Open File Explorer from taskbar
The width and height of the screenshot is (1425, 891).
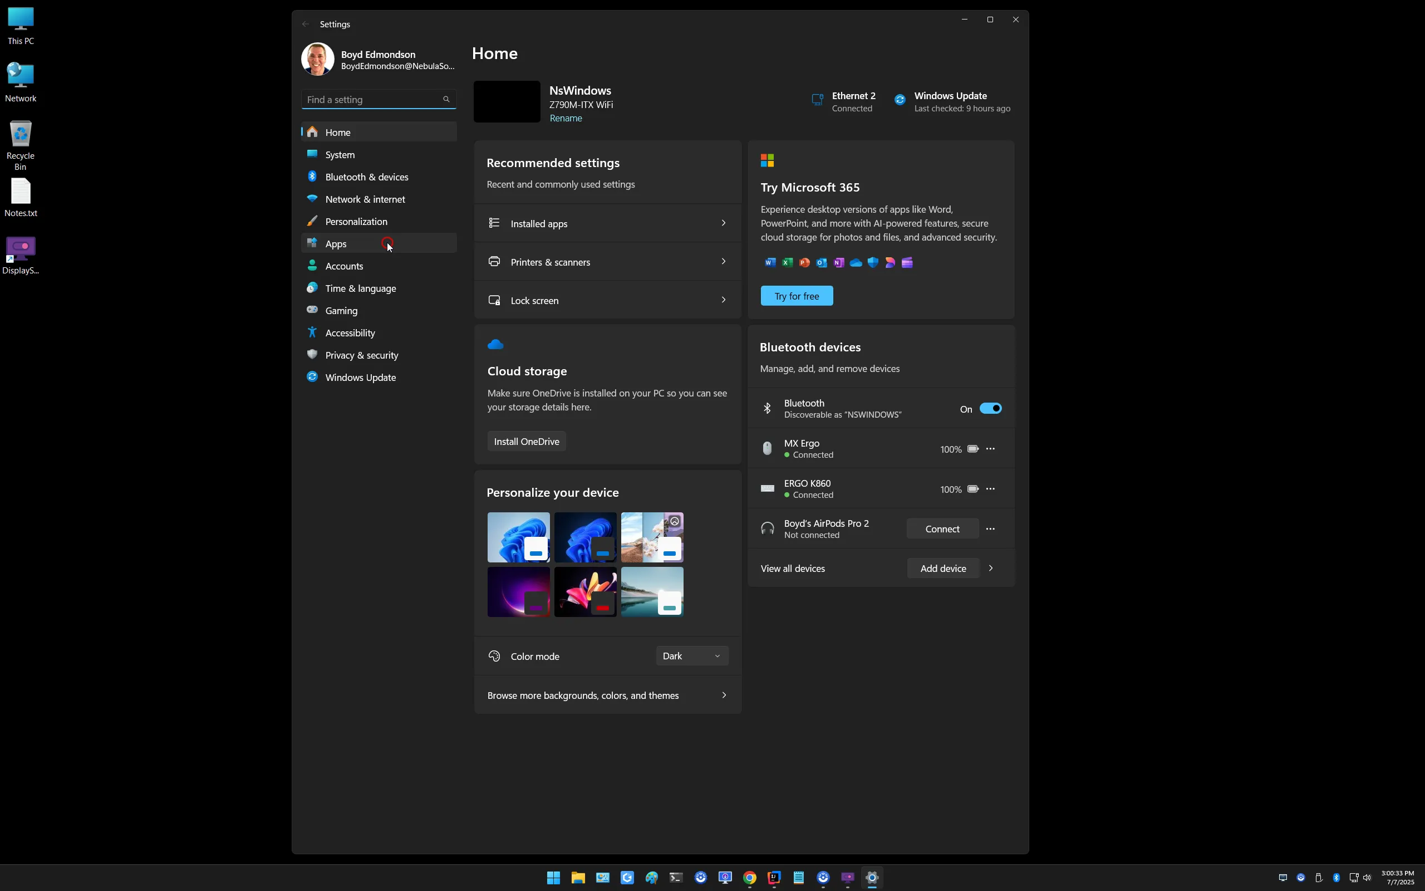tap(578, 878)
